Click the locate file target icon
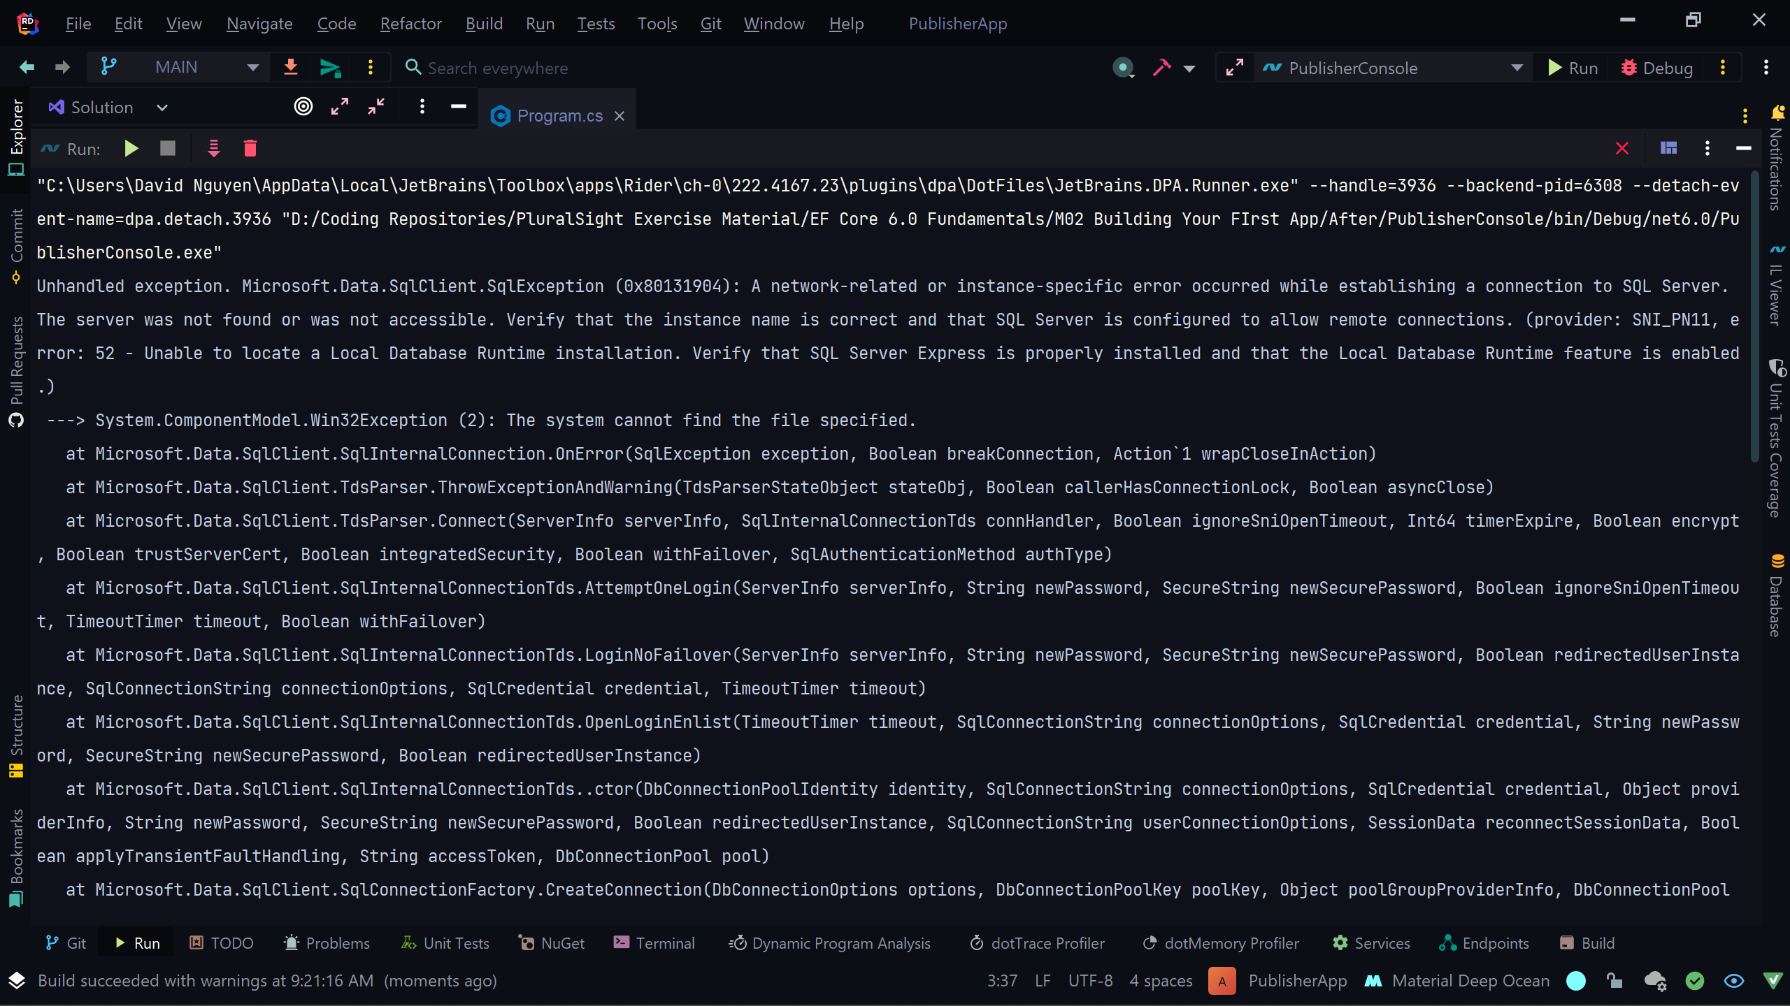The image size is (1790, 1006). [x=303, y=106]
